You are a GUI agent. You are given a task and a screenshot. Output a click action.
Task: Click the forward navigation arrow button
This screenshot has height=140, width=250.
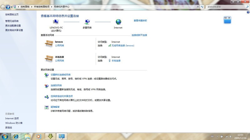pos(8,7)
